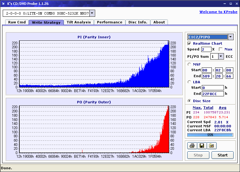Click the MSF Start seconds field 02
The image size is (240, 172).
pyautogui.click(x=219, y=70)
